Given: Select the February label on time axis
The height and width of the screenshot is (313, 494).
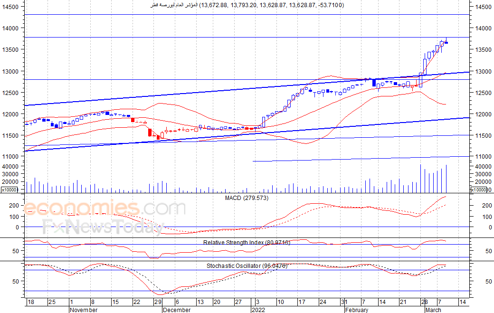Looking at the screenshot, I should 357,310.
